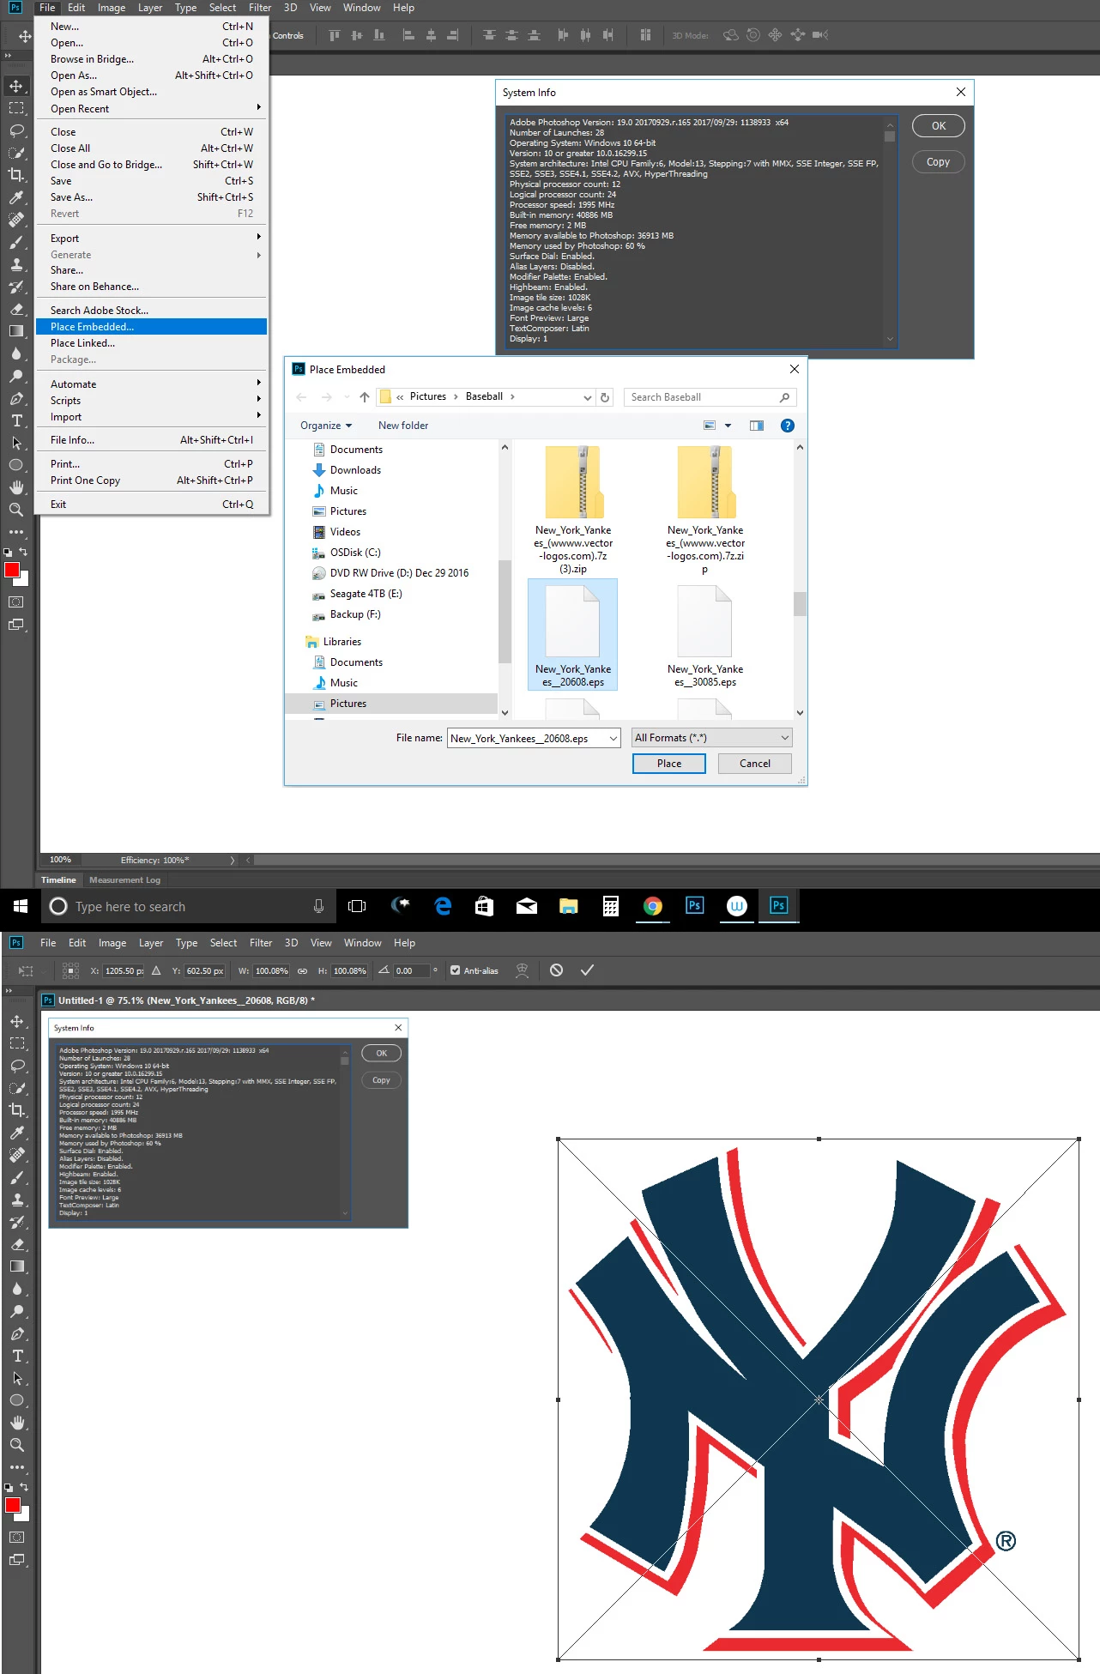Click the Search Baseball field
This screenshot has height=1674, width=1100.
point(710,397)
